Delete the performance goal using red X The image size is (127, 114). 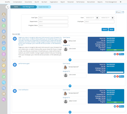[117, 77]
